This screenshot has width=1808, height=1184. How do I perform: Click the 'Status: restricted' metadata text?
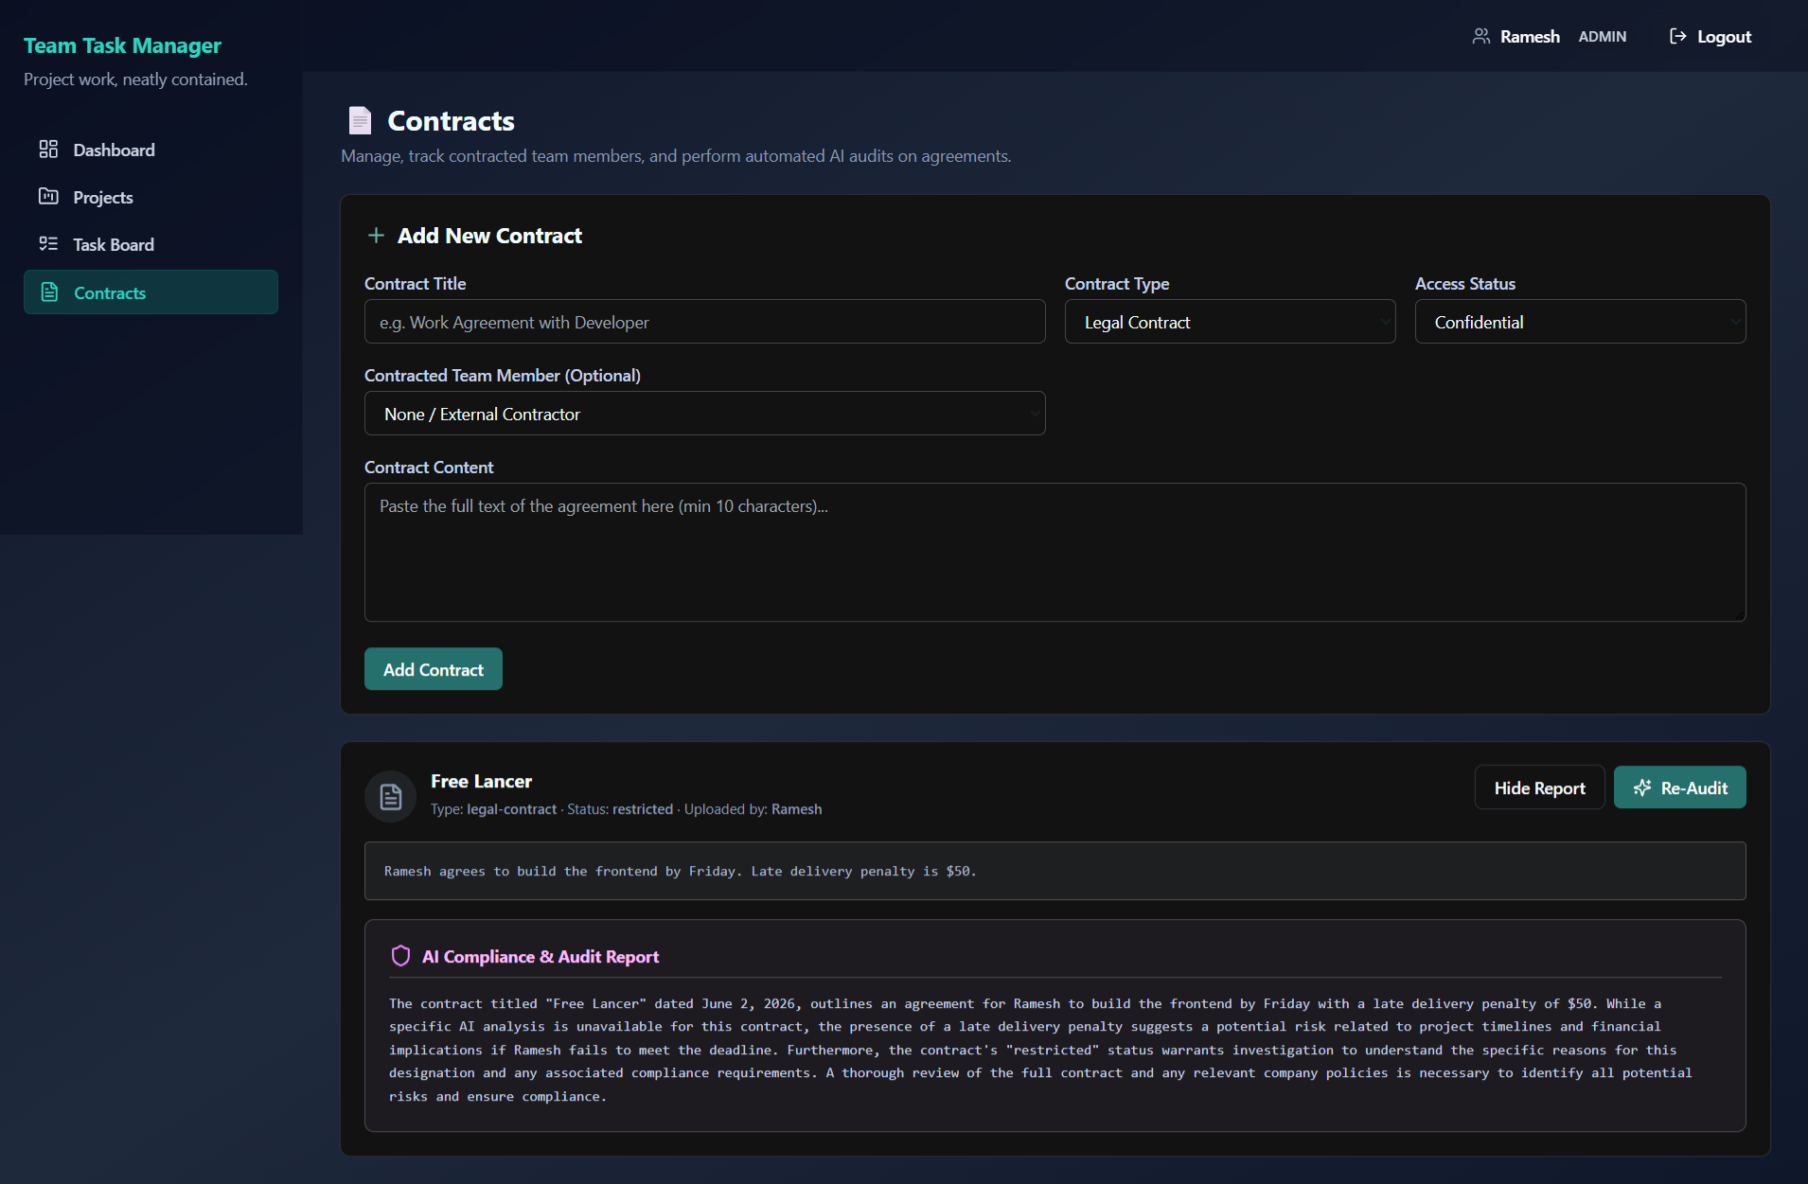[620, 809]
